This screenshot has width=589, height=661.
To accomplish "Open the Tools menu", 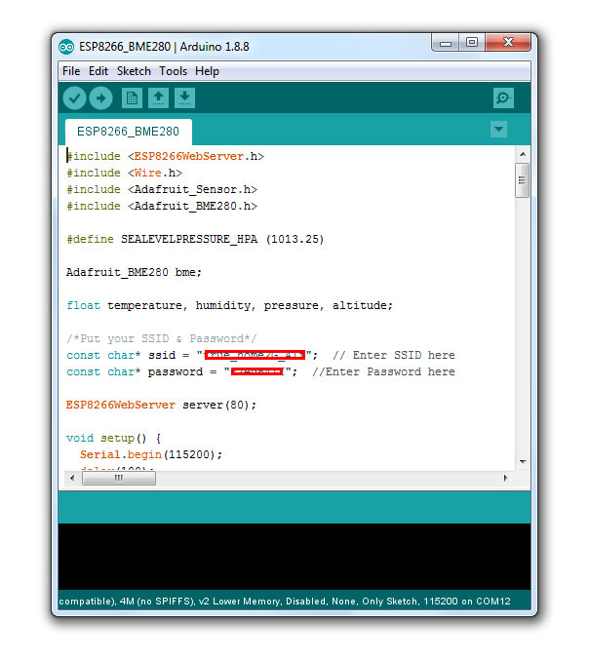I will click(173, 71).
